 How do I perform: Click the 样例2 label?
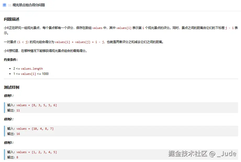point(9,119)
